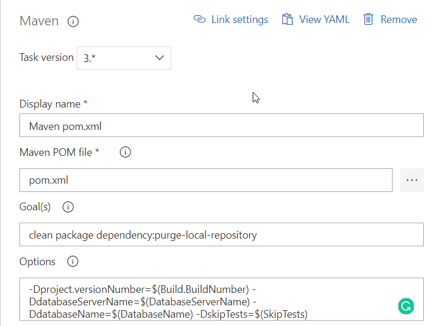Click the Task version label
438x326 pixels.
(47, 58)
